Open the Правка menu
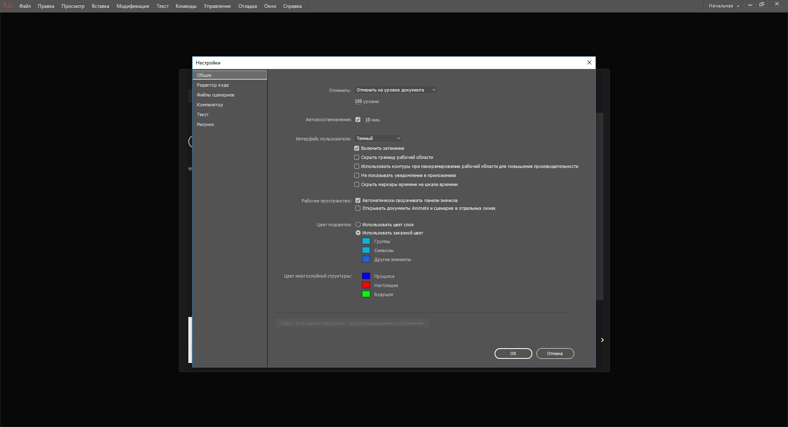The image size is (788, 427). pyautogui.click(x=46, y=6)
